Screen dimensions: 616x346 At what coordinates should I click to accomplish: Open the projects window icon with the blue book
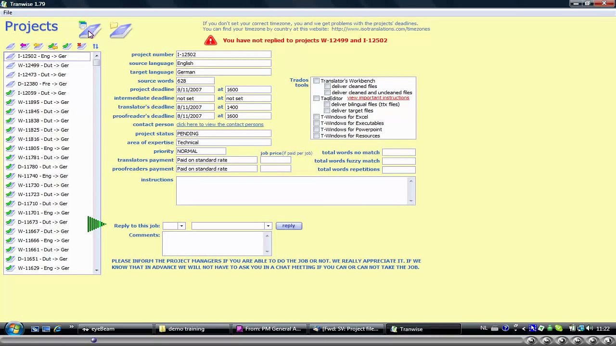point(90,30)
